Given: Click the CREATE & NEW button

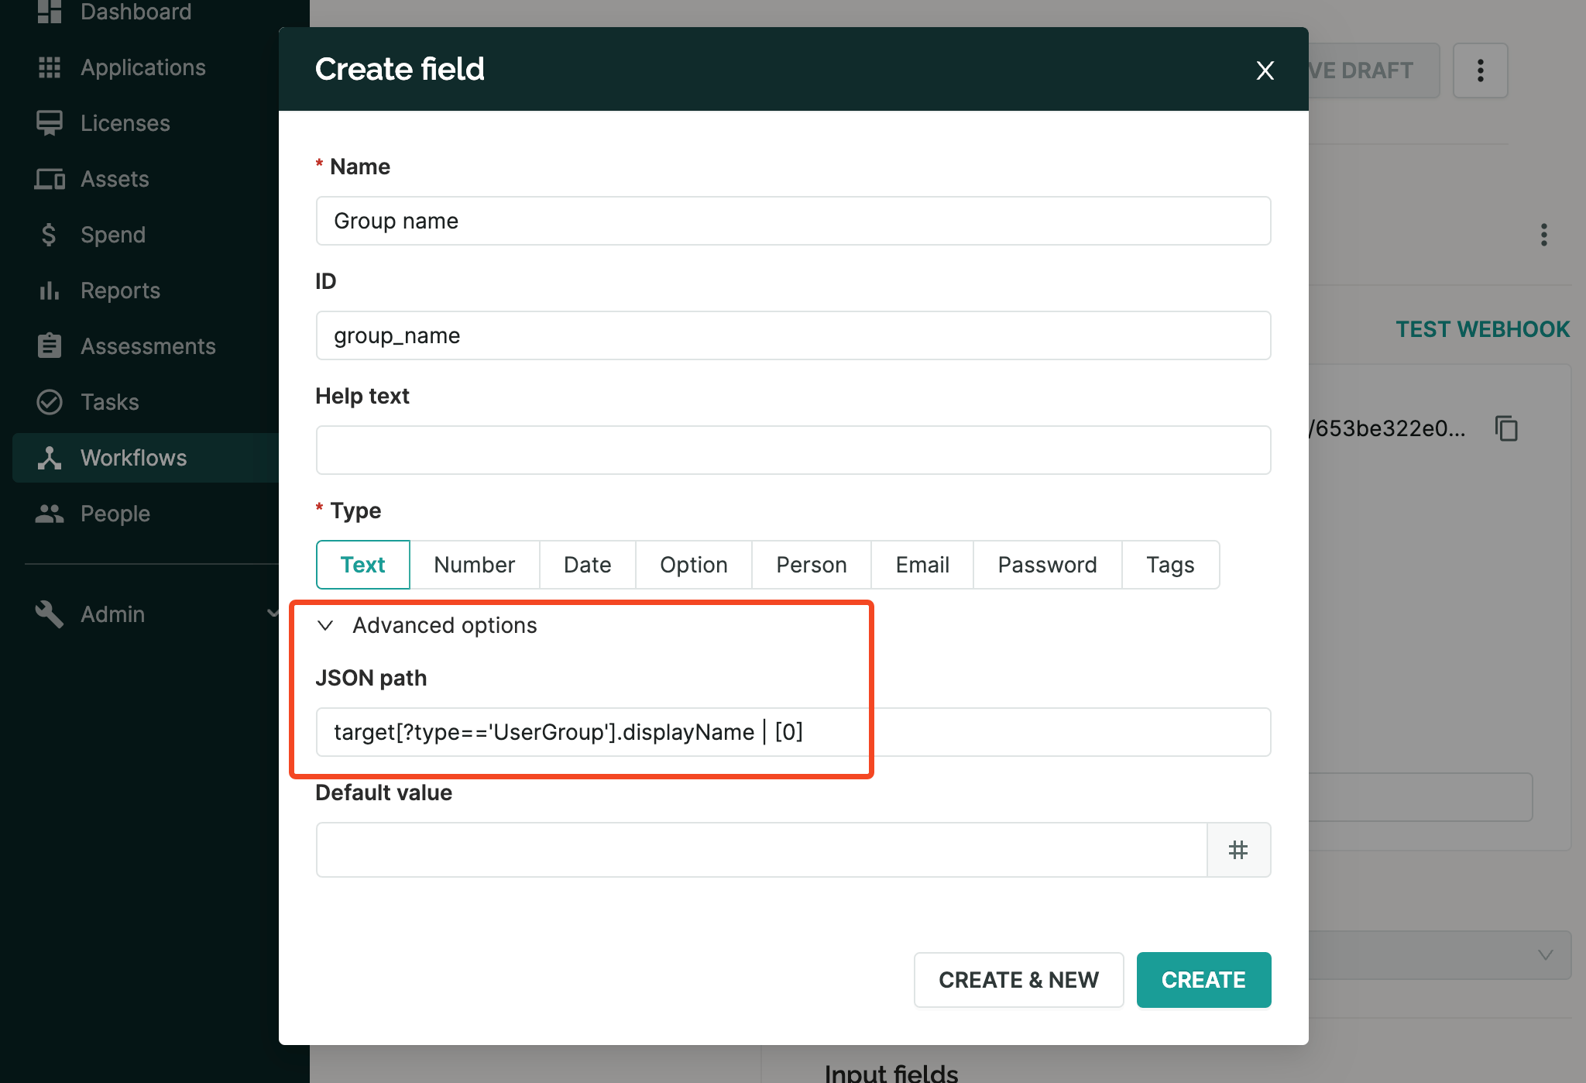Looking at the screenshot, I should pos(1018,980).
